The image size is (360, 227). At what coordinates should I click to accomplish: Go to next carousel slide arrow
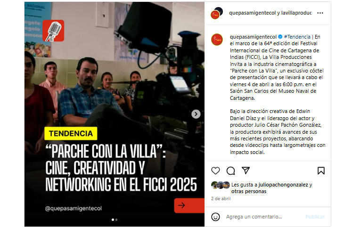coord(196,114)
